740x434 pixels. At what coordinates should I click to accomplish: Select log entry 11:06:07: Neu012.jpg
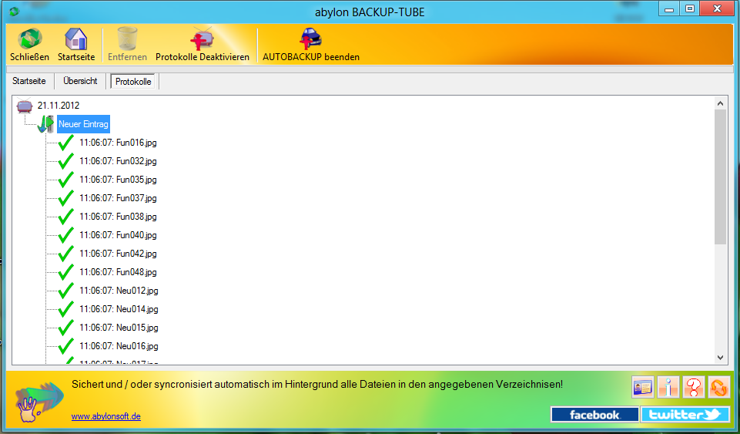pos(119,291)
